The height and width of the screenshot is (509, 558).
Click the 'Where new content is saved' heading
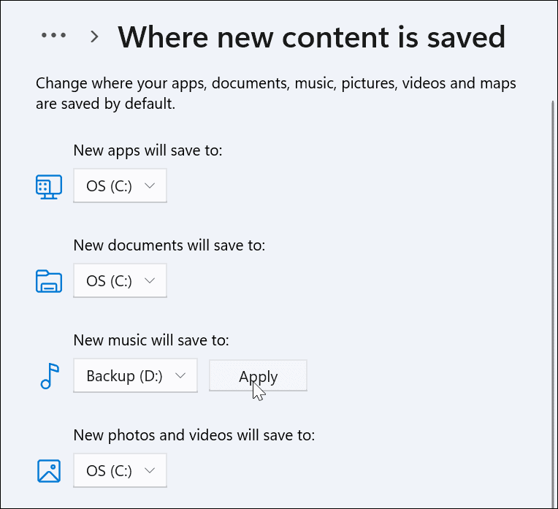[x=311, y=37]
